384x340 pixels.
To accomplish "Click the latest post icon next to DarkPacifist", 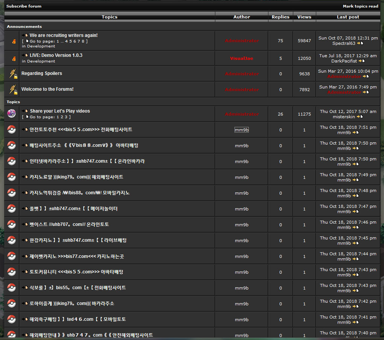I will pyautogui.click(x=361, y=61).
